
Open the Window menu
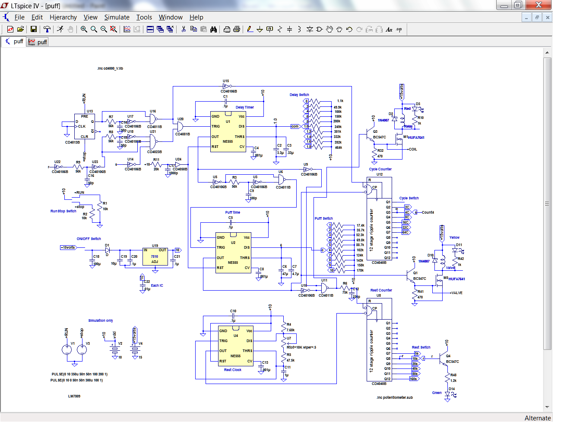pos(171,17)
